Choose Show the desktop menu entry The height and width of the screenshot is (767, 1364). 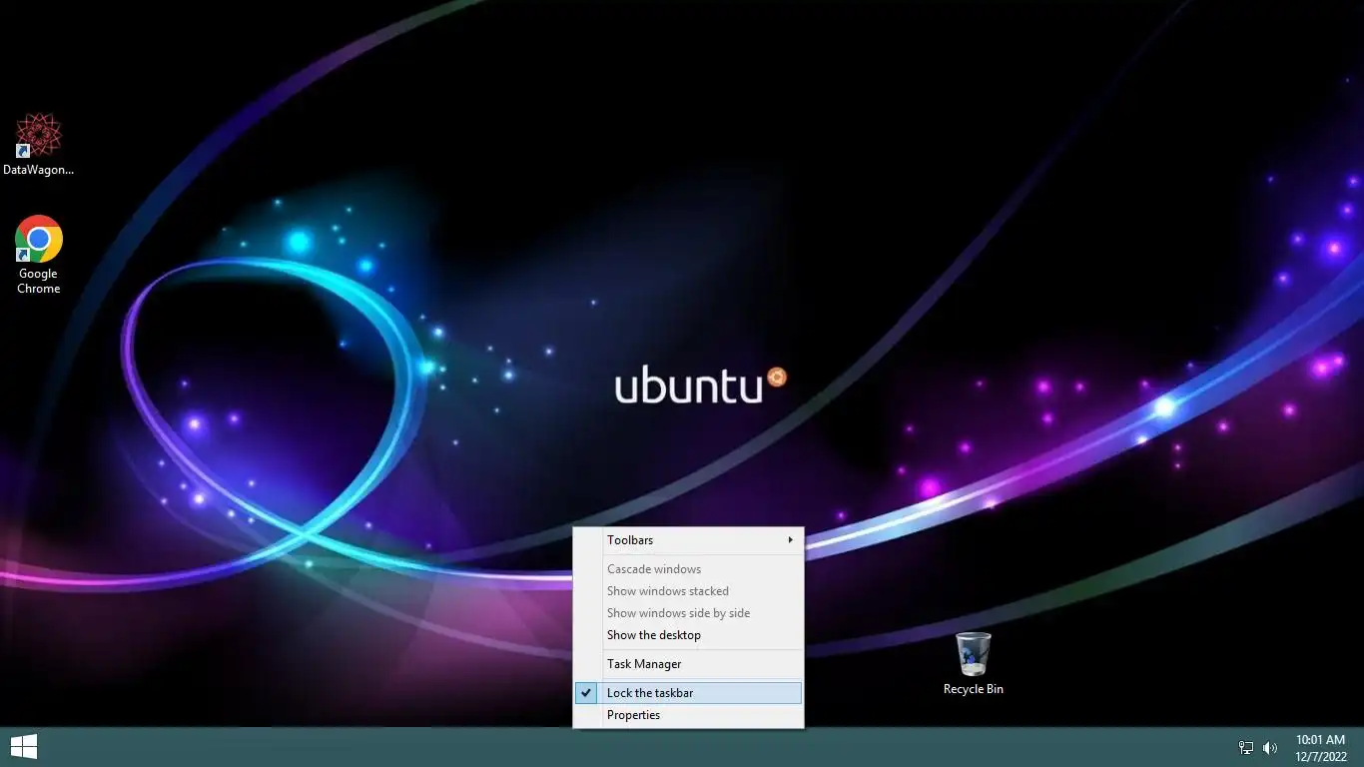[689, 635]
